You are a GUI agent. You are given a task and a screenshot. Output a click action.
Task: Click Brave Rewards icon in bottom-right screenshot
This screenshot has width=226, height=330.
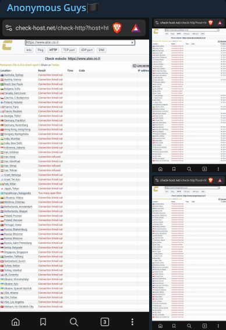pos(220,180)
